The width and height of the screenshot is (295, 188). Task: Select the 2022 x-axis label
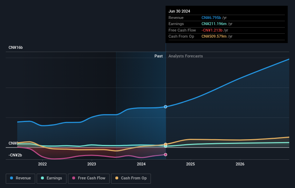coord(42,164)
